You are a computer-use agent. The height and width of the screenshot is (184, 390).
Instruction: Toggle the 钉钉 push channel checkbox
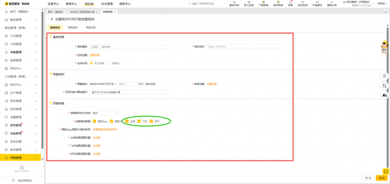click(151, 121)
